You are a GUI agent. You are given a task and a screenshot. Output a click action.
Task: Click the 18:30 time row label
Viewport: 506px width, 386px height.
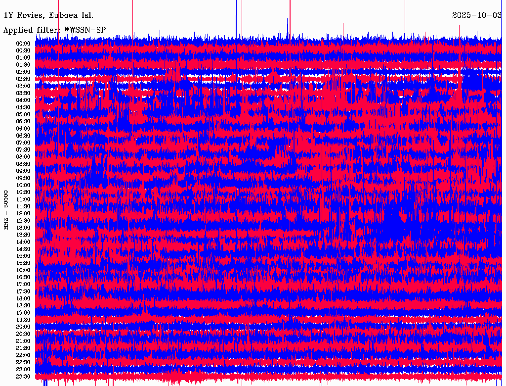click(23, 306)
